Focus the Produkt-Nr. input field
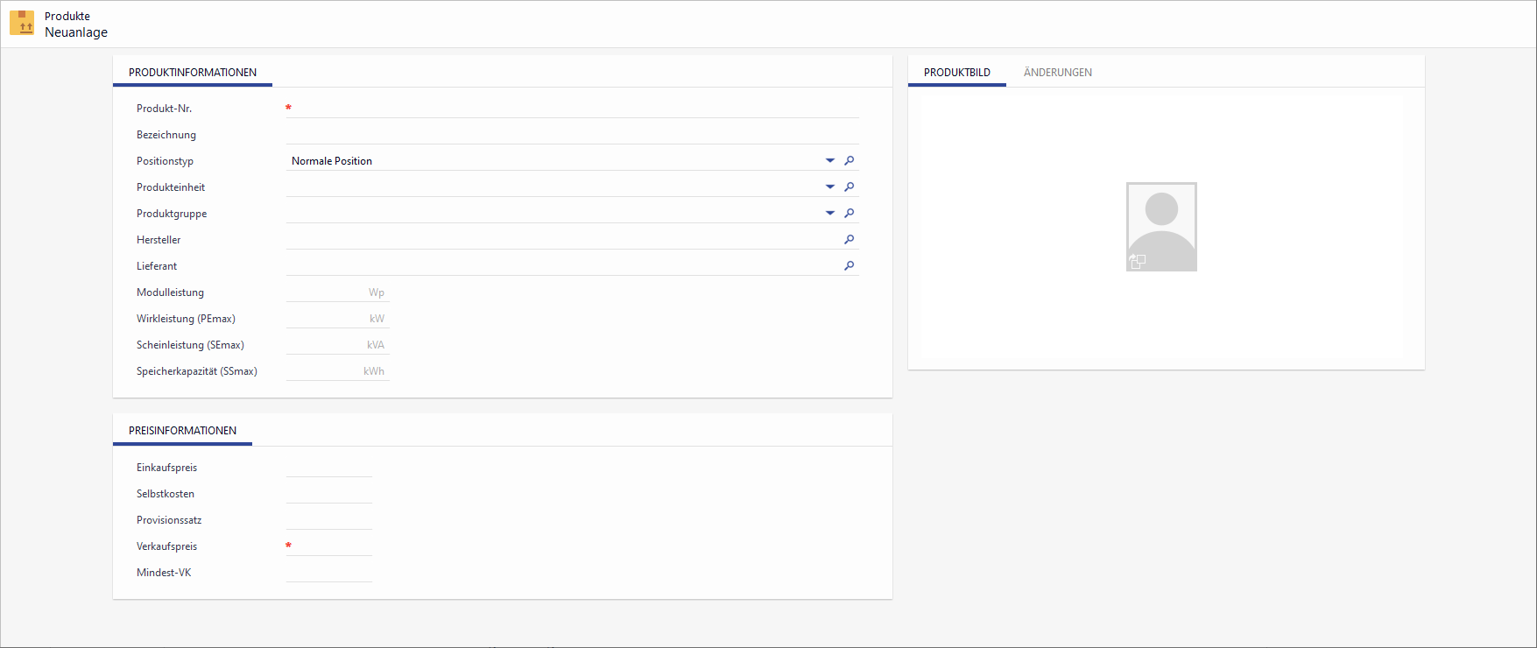Viewport: 1537px width, 648px height. pos(574,109)
